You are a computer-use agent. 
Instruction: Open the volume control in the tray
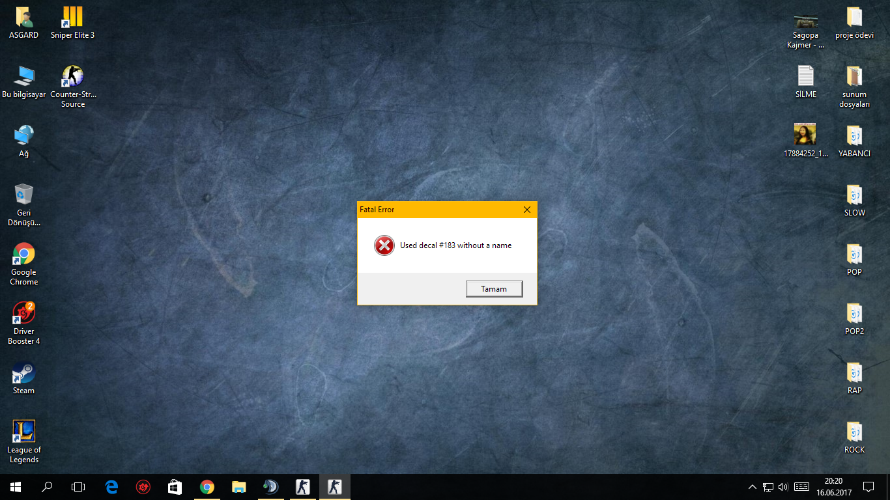(783, 487)
